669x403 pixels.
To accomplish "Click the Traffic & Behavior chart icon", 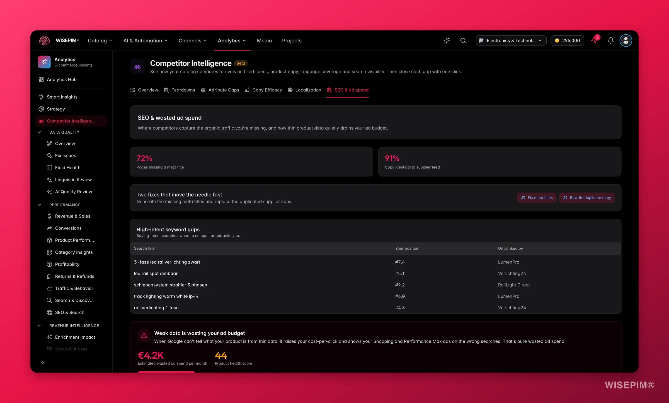I will tap(49, 288).
